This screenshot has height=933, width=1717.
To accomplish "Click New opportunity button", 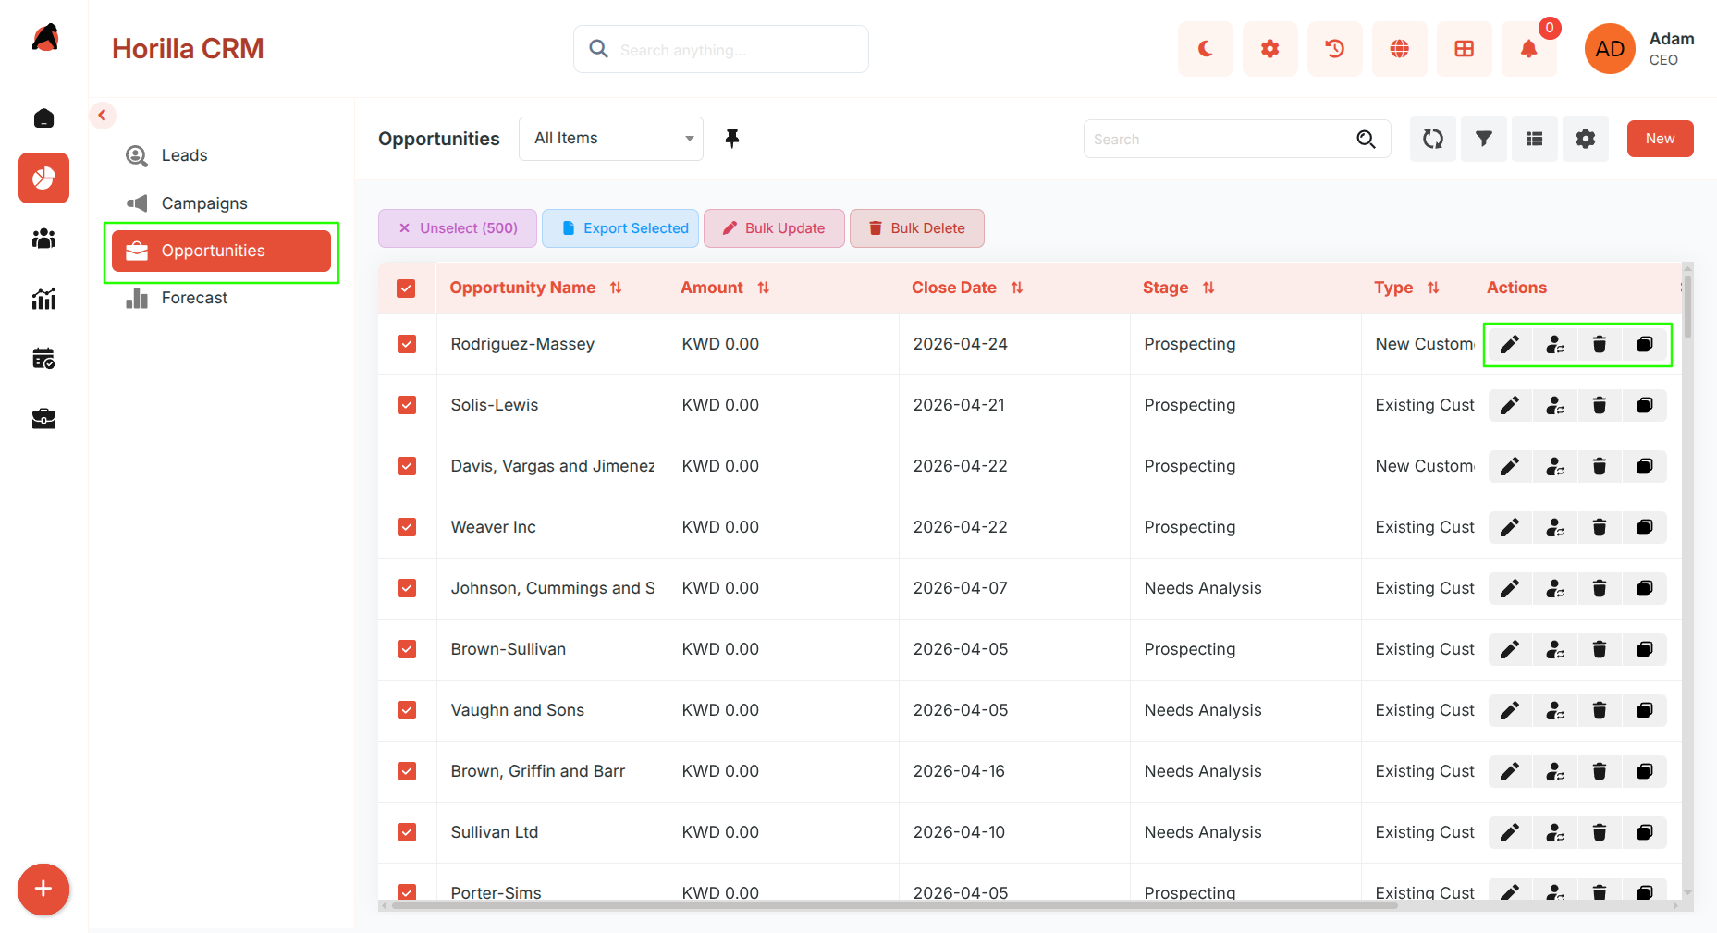I will (1660, 139).
